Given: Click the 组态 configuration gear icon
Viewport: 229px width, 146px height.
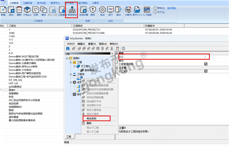Looking at the screenshot, I should pos(102,10).
